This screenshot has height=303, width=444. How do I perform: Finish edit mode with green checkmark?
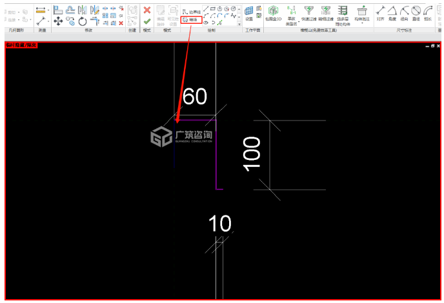pyautogui.click(x=147, y=21)
